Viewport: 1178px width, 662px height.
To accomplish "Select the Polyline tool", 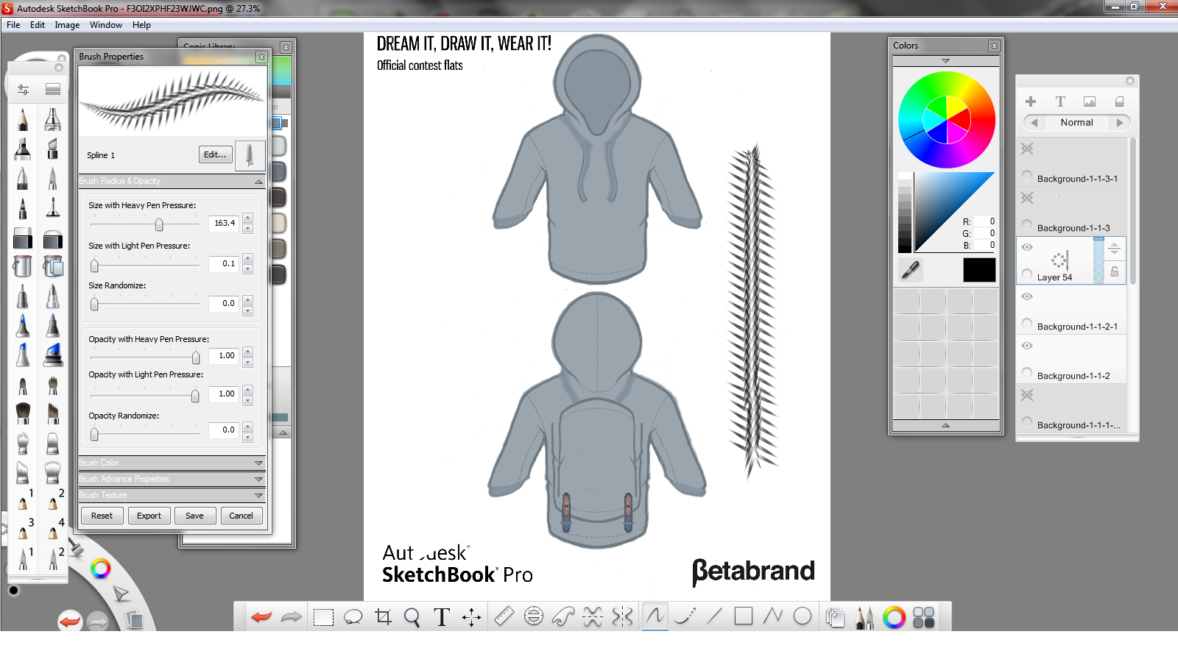I will coord(773,616).
